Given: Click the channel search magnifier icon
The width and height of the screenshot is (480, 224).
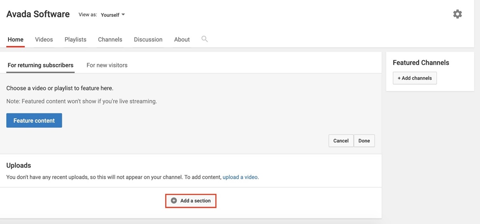Looking at the screenshot, I should click(204, 39).
